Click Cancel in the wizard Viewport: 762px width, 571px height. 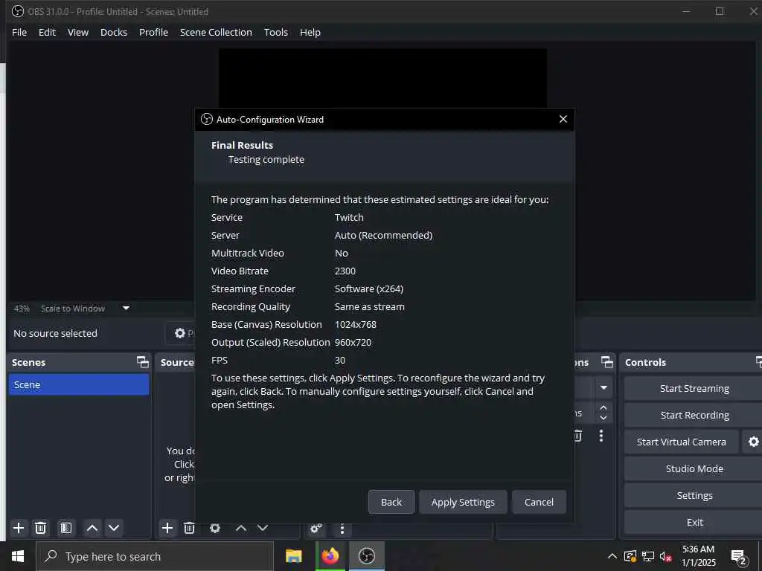[539, 502]
